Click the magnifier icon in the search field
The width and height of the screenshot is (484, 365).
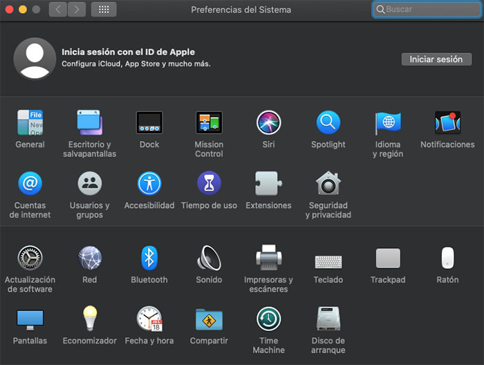pos(380,10)
